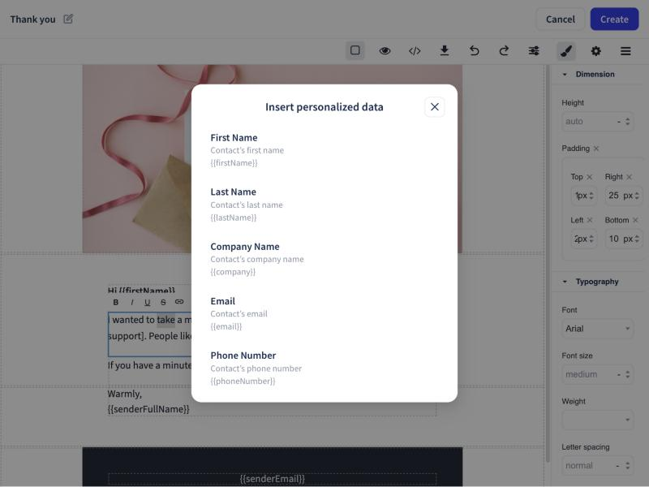Insert the Company Name personalization field
Viewport: 649px width, 487px height.
pyautogui.click(x=324, y=259)
